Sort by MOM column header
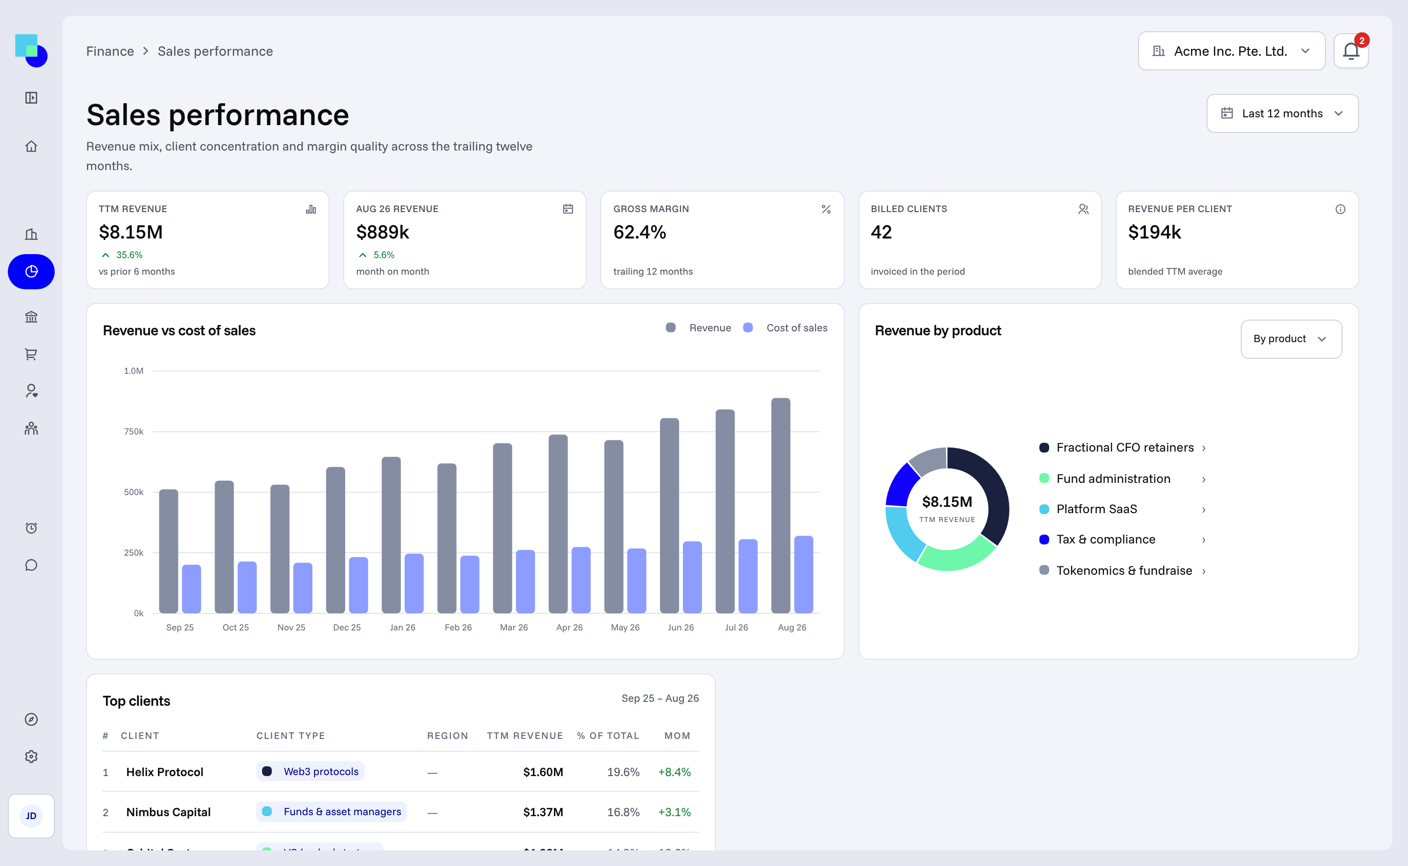The image size is (1408, 866). (677, 736)
